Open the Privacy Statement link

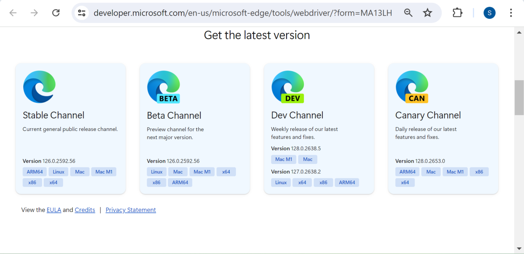[x=131, y=210]
